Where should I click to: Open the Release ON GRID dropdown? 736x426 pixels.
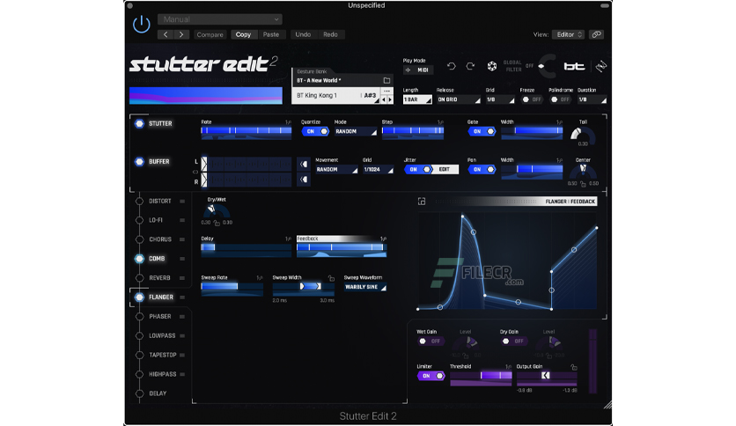(x=458, y=99)
